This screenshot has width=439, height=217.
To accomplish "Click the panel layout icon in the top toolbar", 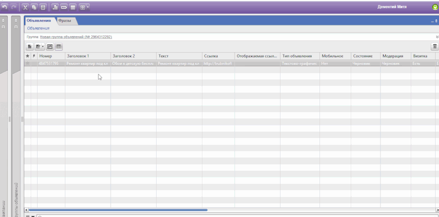I will 82,7.
